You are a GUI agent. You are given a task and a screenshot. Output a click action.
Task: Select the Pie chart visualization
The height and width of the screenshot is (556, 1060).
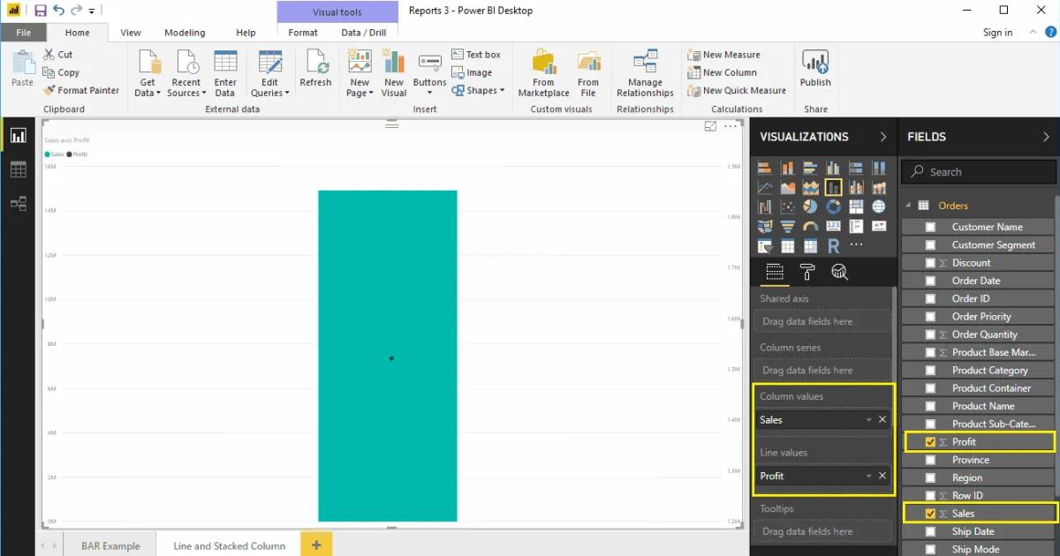point(811,207)
